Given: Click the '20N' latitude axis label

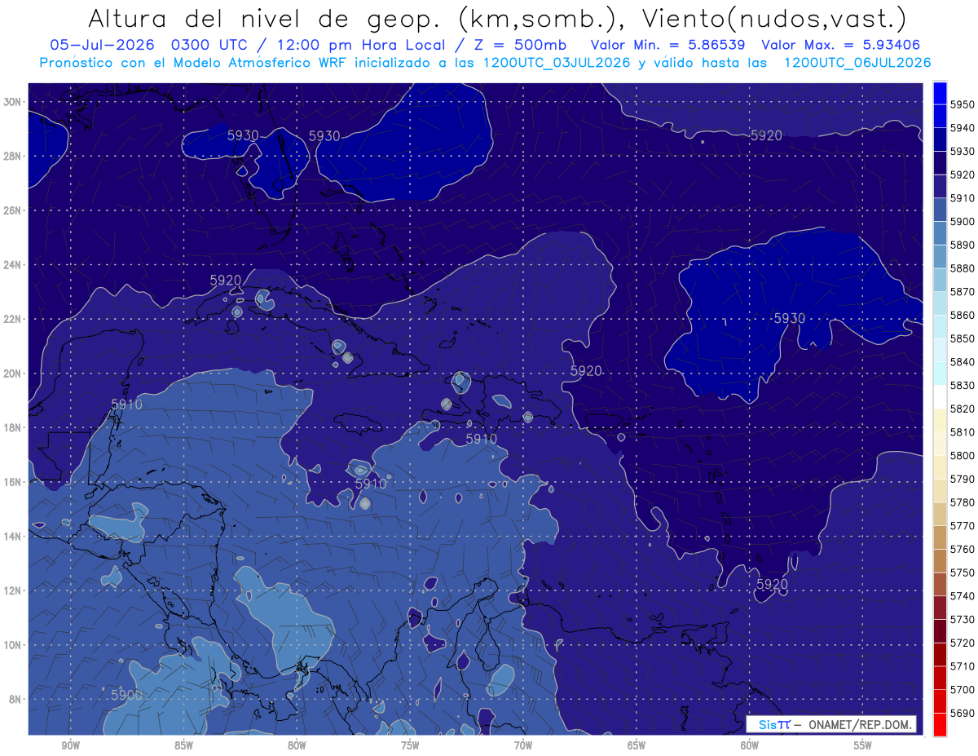Looking at the screenshot, I should point(12,374).
